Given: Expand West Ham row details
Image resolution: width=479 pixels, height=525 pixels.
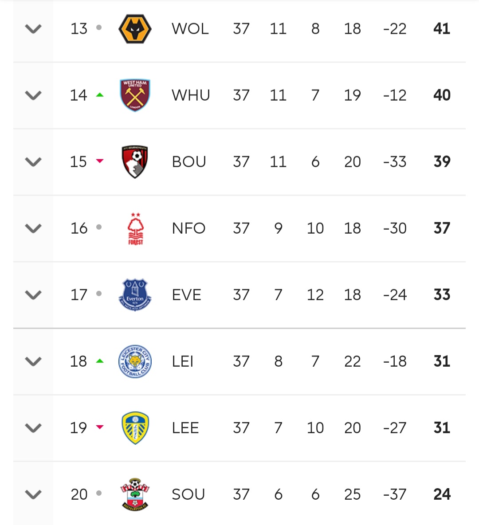Looking at the screenshot, I should pyautogui.click(x=33, y=95).
